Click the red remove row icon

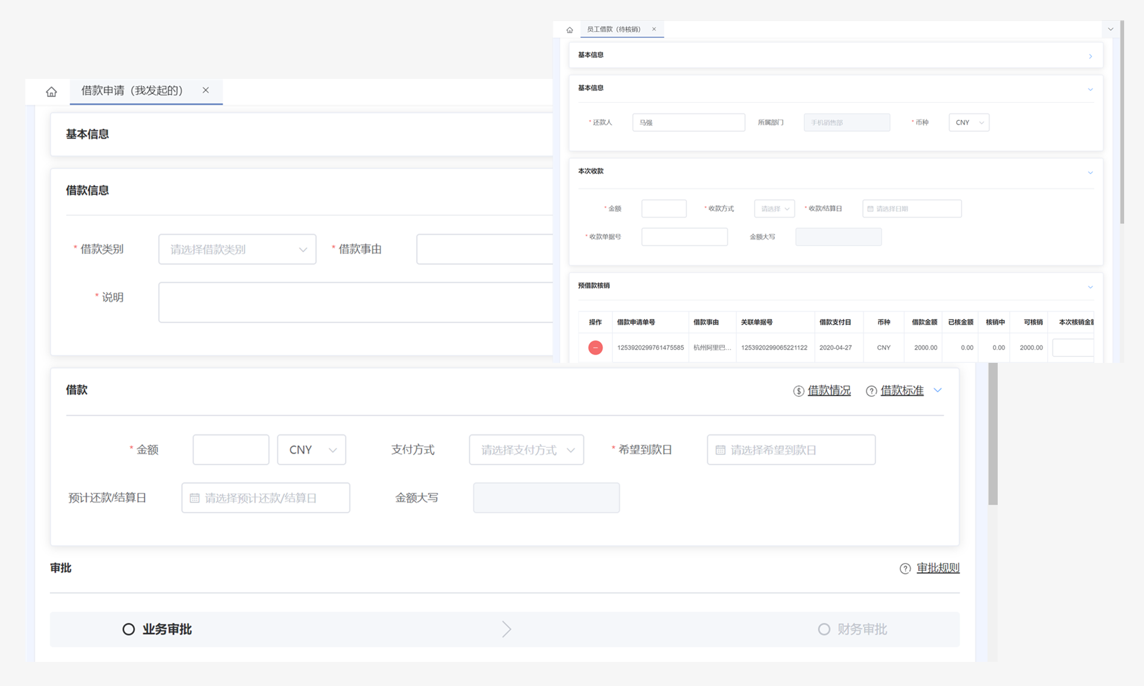[x=595, y=347]
